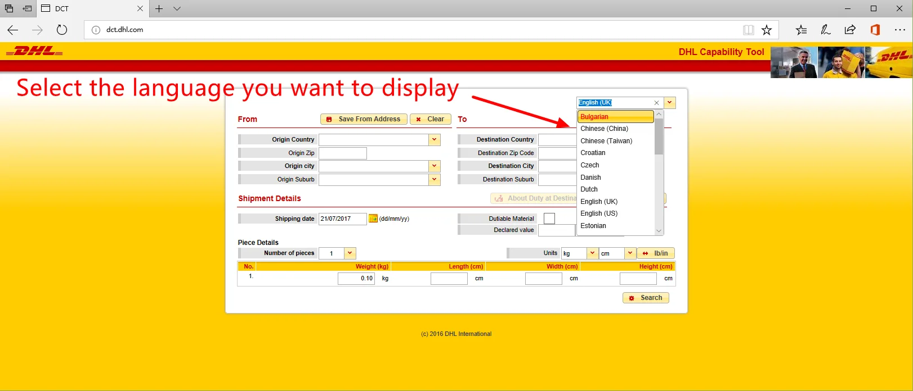Select English (US) language option

616,213
